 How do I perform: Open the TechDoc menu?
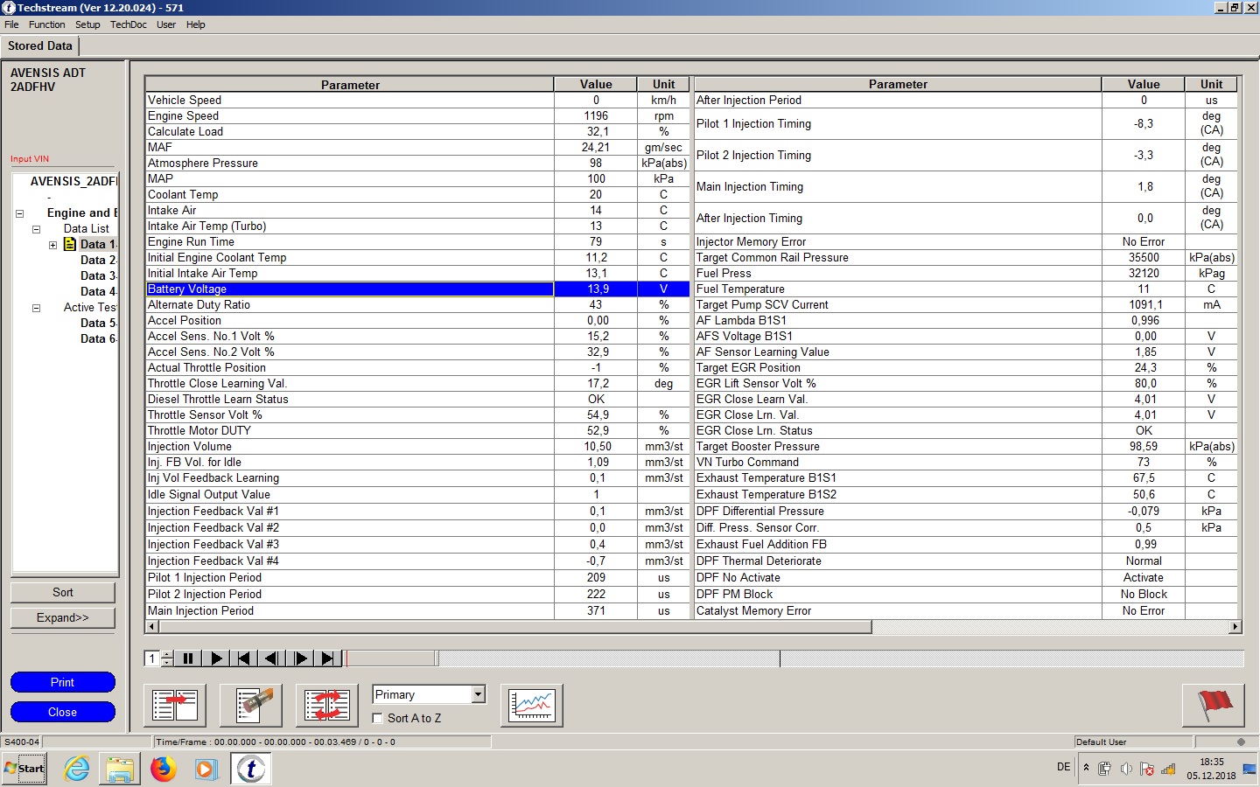pyautogui.click(x=129, y=24)
